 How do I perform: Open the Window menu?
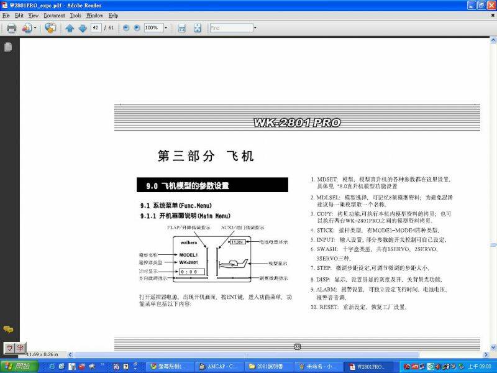coord(95,16)
